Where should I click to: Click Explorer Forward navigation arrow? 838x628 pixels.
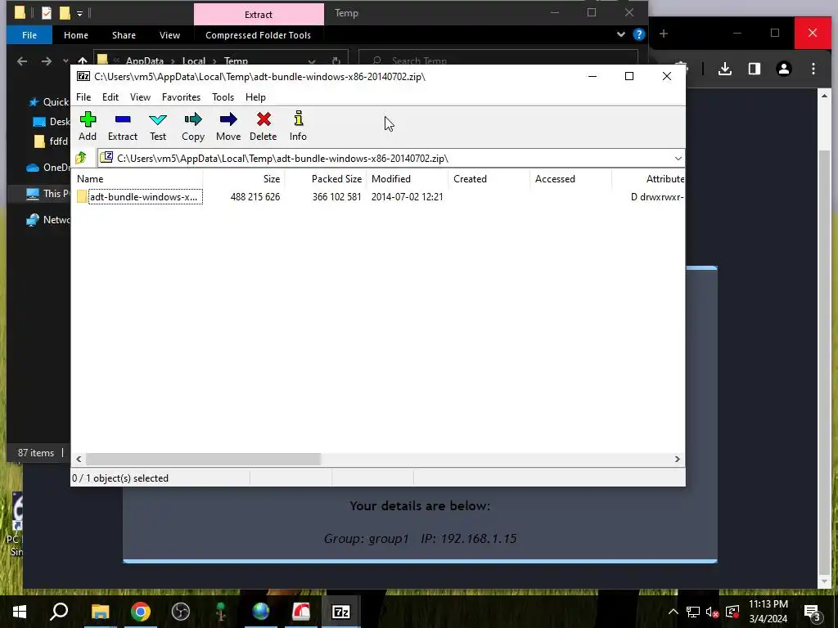(47, 61)
